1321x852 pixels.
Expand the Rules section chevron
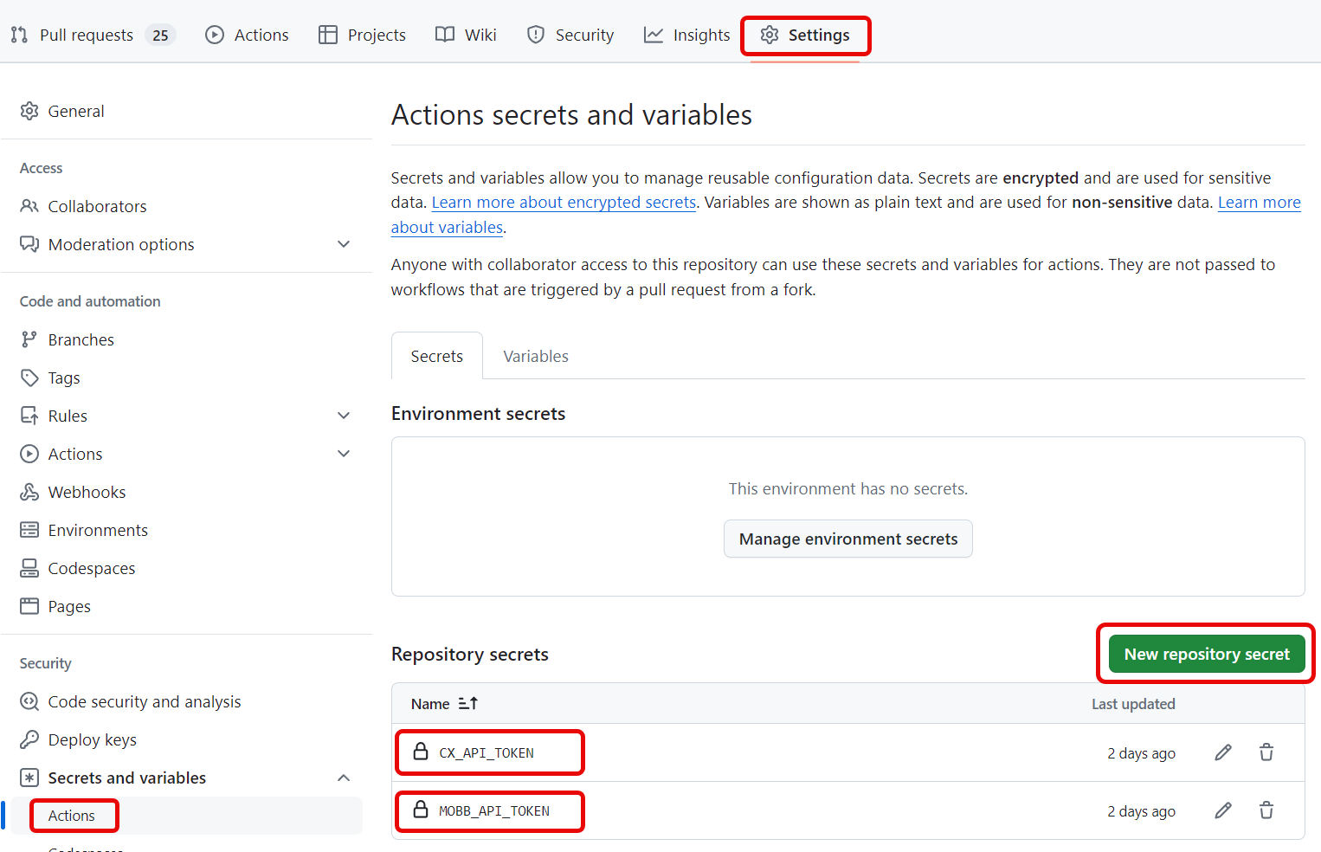click(344, 416)
